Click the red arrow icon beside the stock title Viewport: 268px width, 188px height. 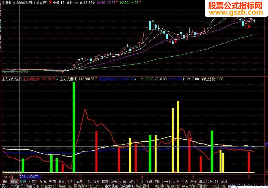[x=50, y=2]
